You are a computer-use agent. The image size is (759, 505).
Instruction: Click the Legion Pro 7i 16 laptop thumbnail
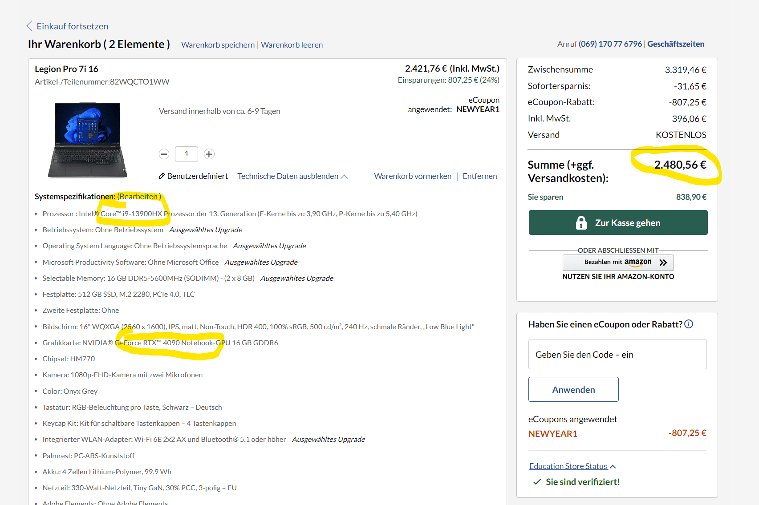87,140
